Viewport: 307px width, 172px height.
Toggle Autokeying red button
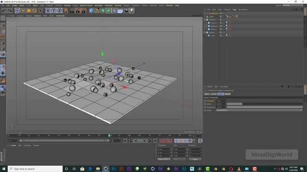point(166,141)
